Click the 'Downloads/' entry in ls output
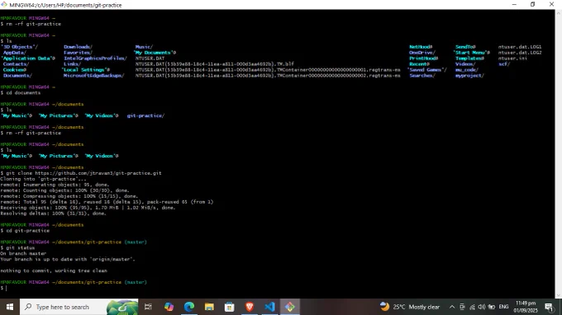Image resolution: width=562 pixels, height=315 pixels. 79,47
